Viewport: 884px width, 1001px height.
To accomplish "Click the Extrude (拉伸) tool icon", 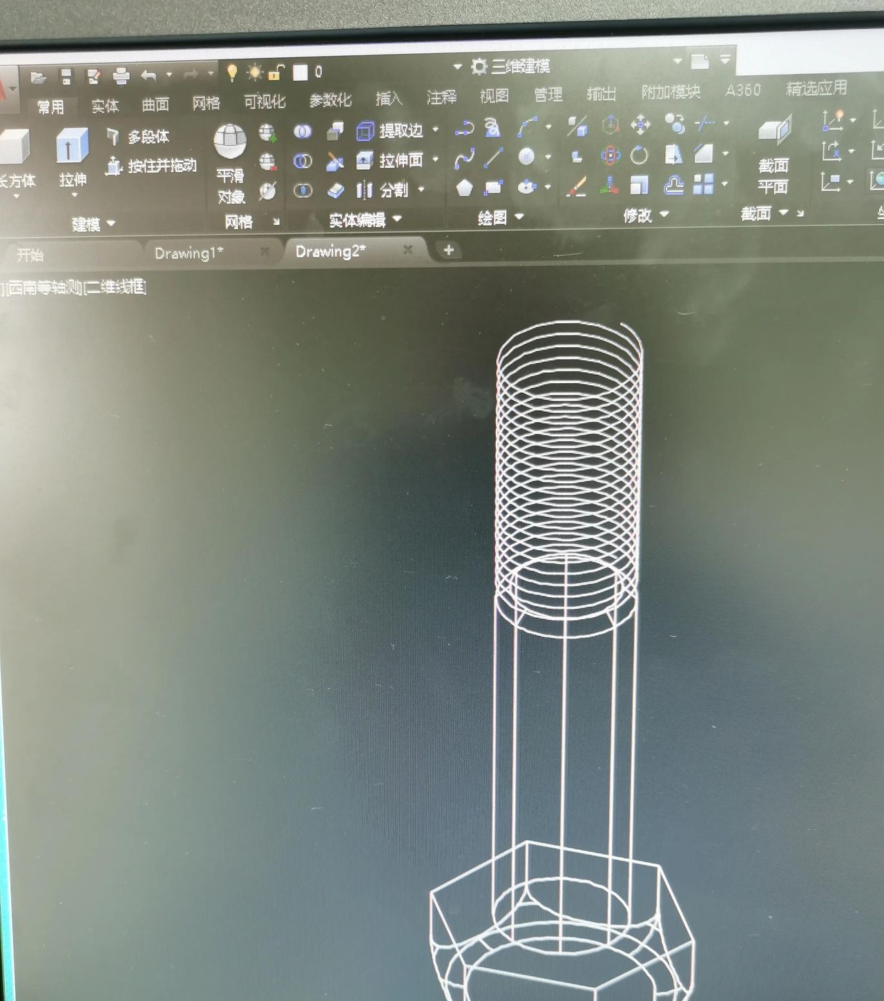I will point(72,148).
